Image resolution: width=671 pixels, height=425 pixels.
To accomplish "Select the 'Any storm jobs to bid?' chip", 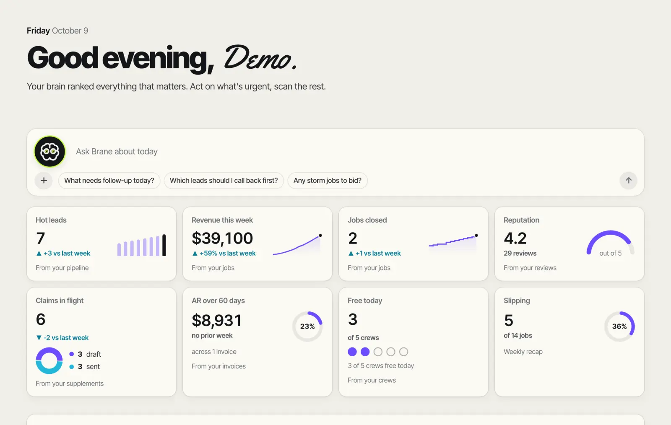I will pos(328,181).
